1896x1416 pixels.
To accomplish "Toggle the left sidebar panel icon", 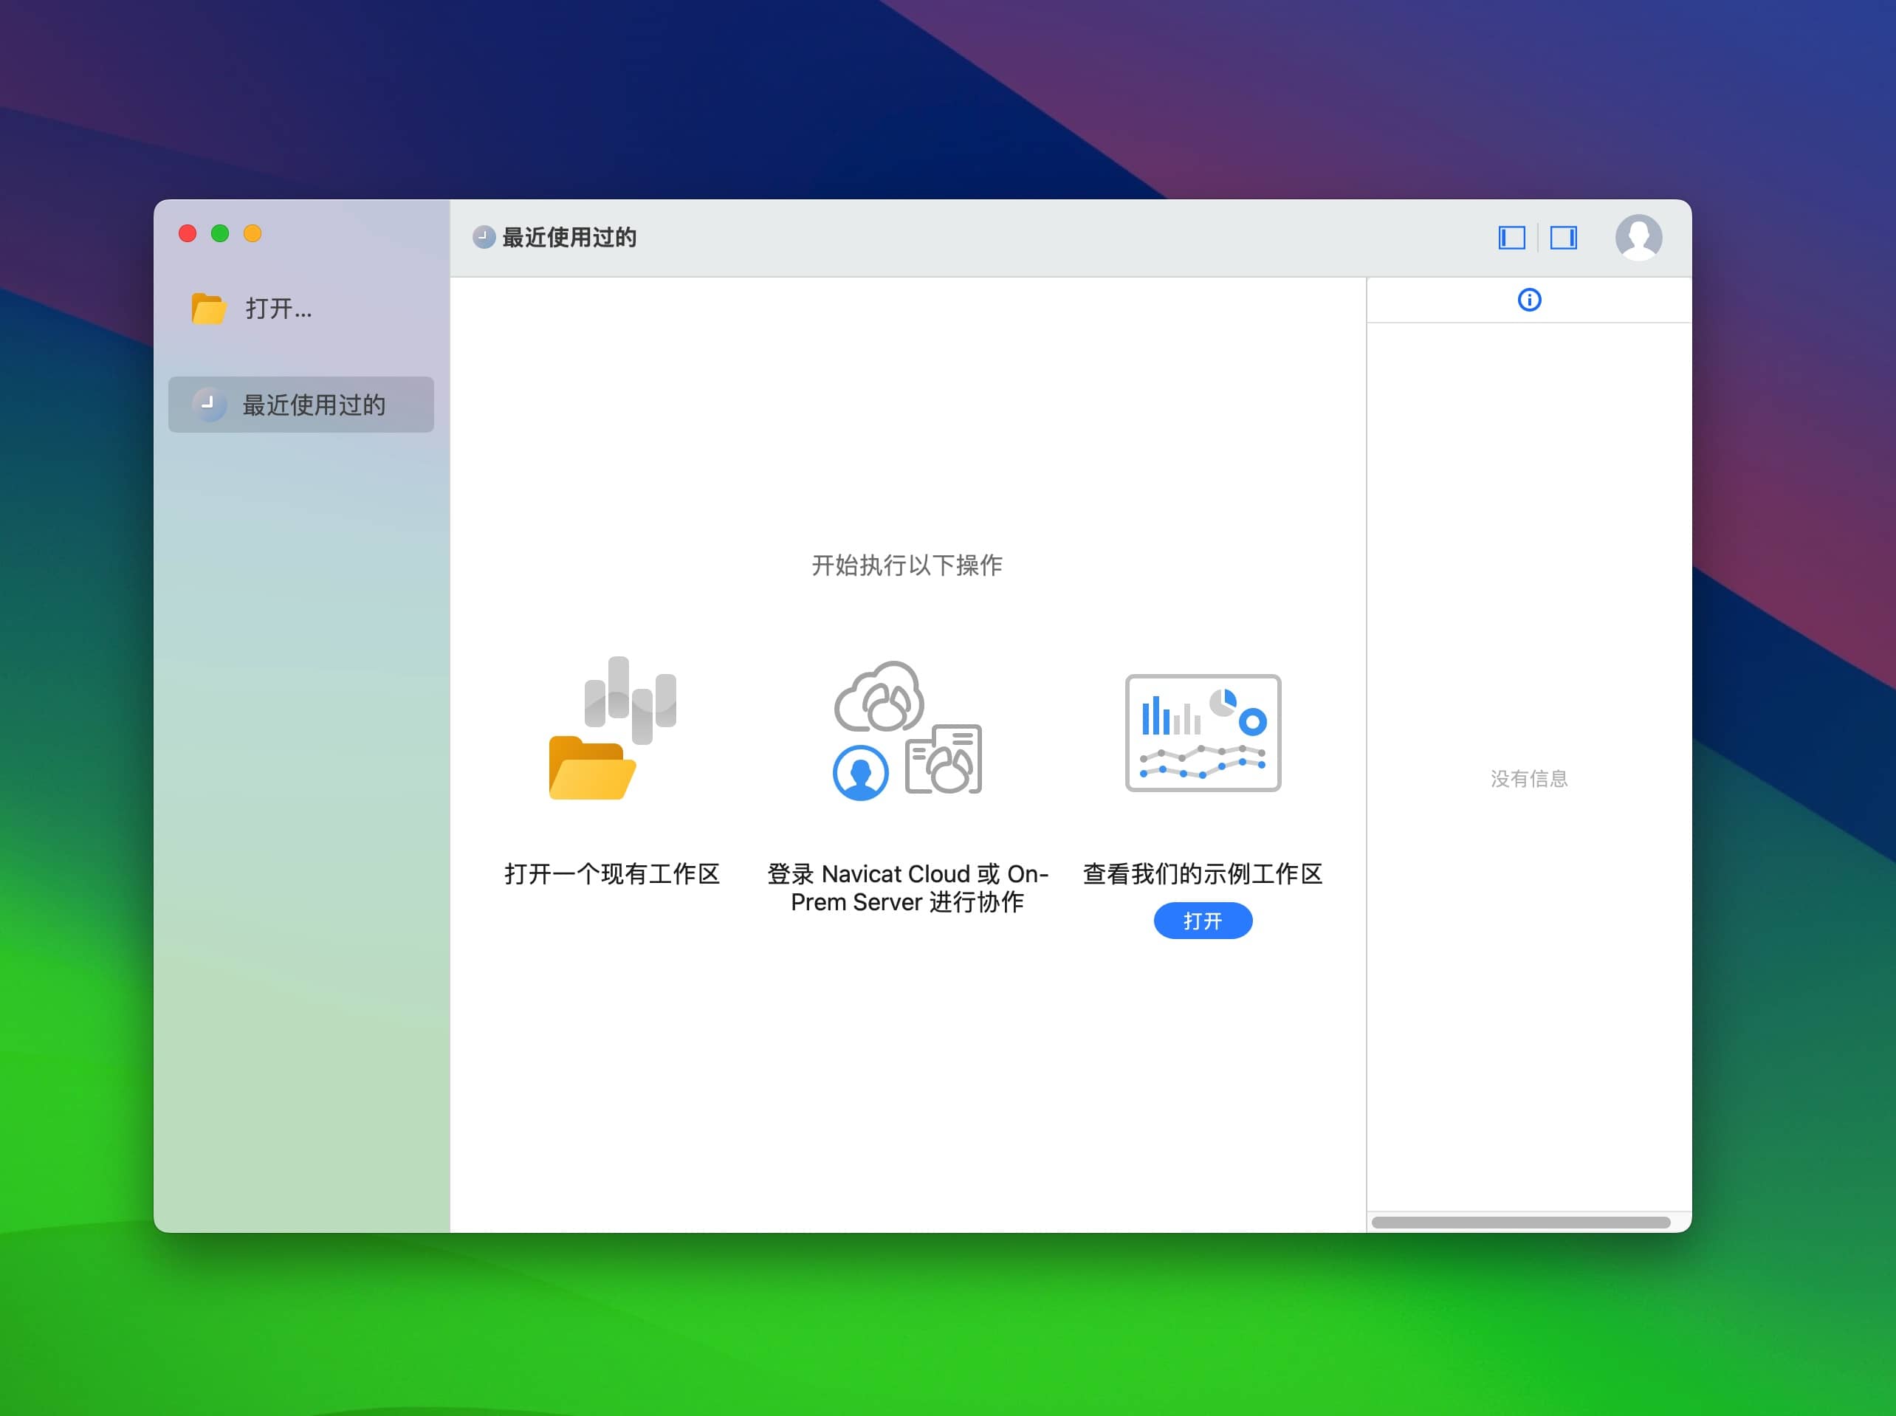I will [x=1511, y=238].
